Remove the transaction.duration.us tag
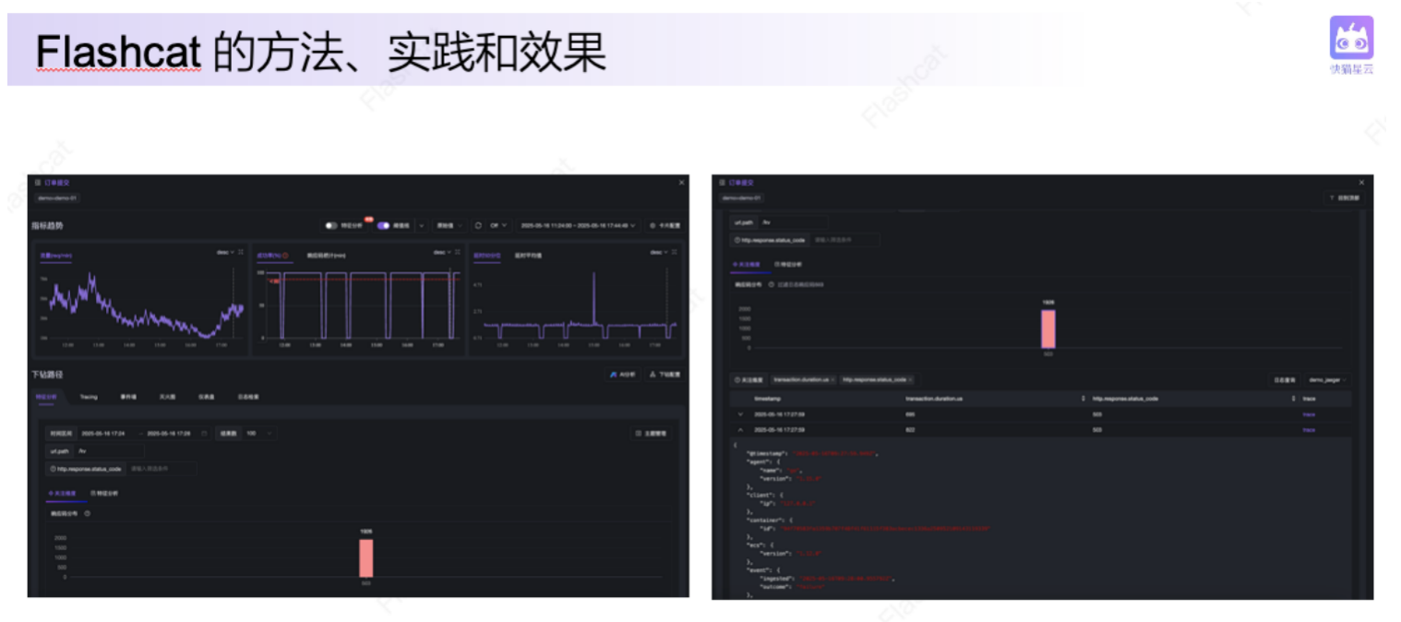1401x622 pixels. pos(832,379)
